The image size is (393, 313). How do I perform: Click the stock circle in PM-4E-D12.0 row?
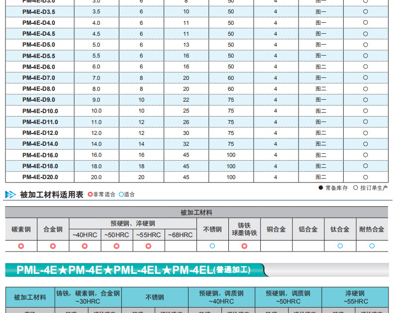[366, 133]
